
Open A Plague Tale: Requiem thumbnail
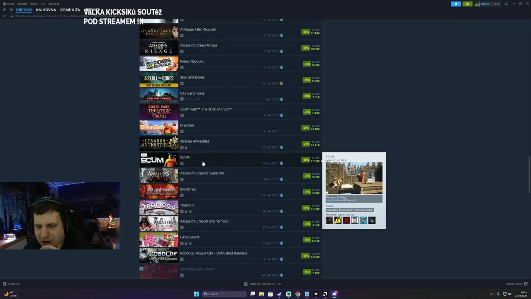159,32
